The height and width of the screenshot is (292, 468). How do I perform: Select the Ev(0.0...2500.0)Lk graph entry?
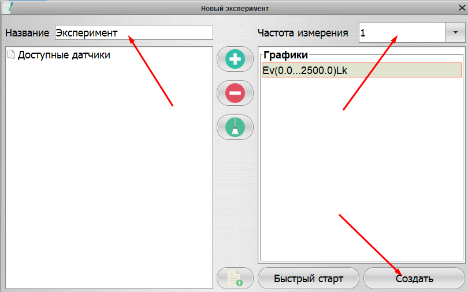click(x=362, y=70)
